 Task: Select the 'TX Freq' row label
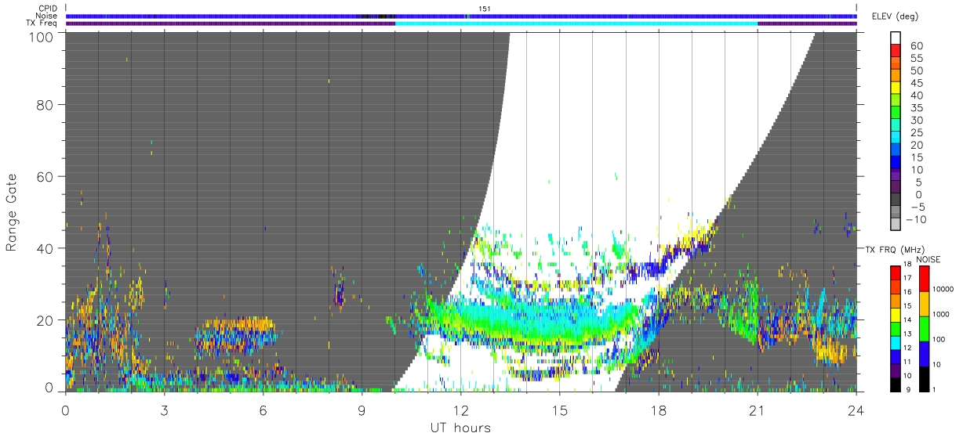(x=43, y=23)
